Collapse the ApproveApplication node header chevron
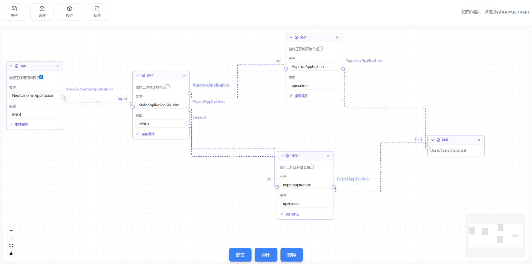Image resolution: width=532 pixels, height=264 pixels. coord(291,37)
